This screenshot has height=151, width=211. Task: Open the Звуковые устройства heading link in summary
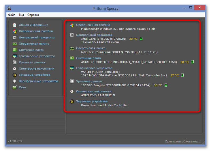coord(92,101)
